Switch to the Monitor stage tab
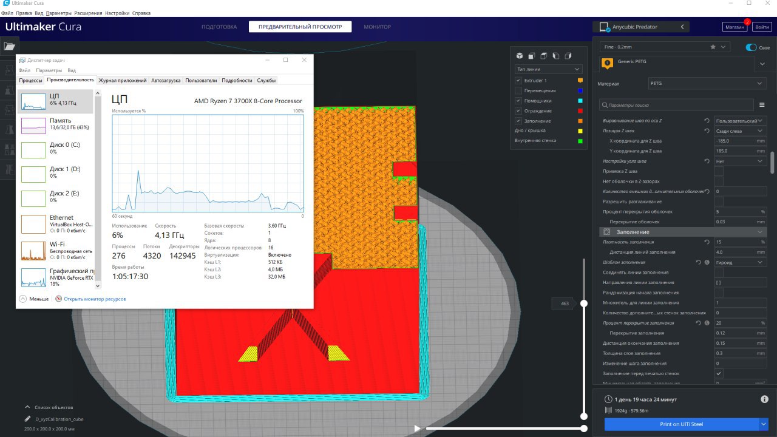777x437 pixels. click(x=377, y=27)
